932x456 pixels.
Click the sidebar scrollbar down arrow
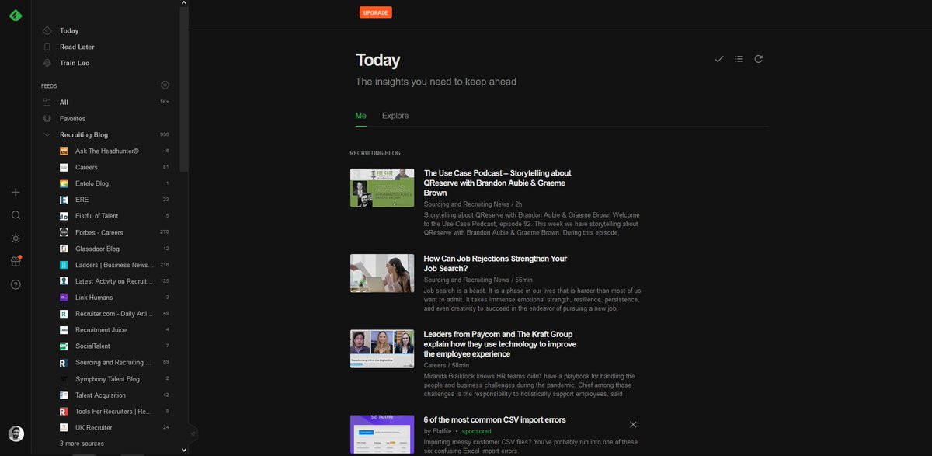[184, 450]
